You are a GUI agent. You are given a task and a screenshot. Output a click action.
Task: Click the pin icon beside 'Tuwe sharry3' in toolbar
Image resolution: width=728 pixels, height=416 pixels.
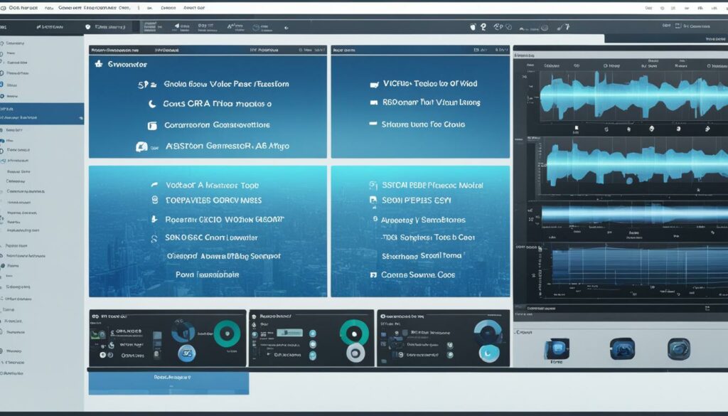tap(87, 27)
